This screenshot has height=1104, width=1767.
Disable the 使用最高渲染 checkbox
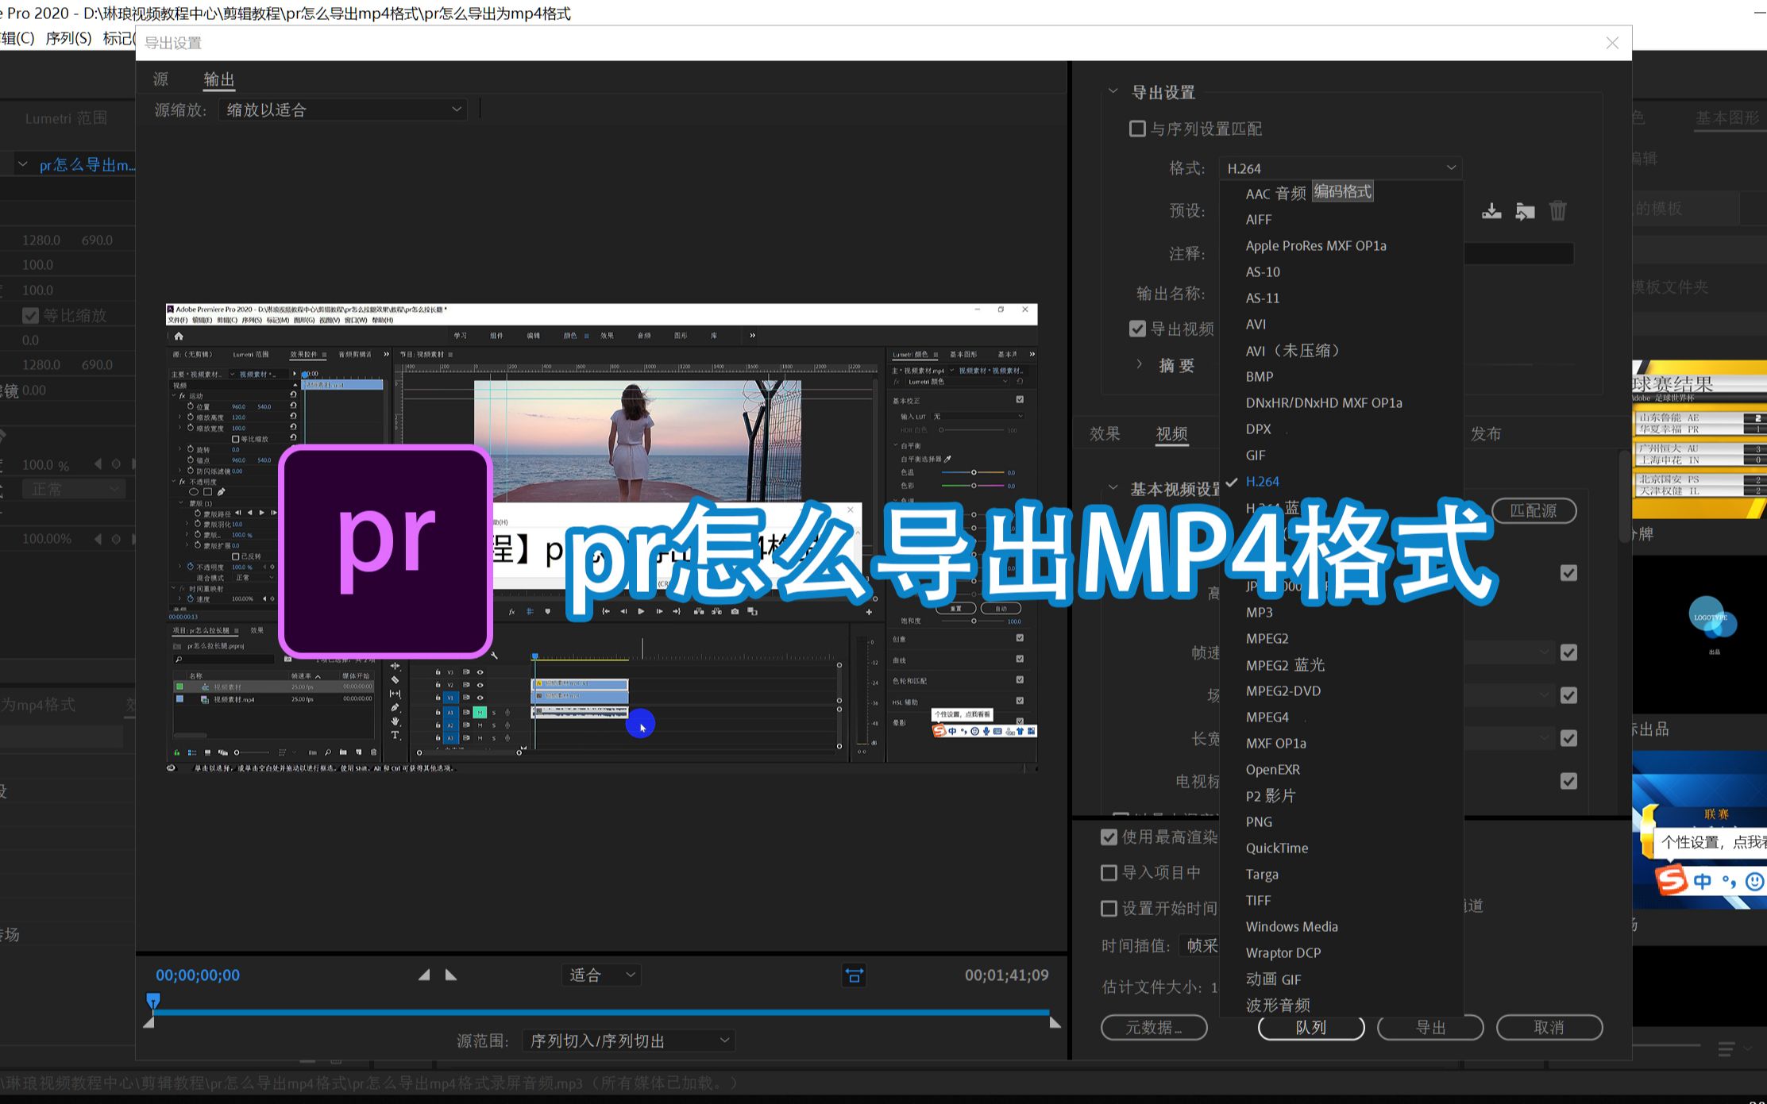click(x=1109, y=837)
